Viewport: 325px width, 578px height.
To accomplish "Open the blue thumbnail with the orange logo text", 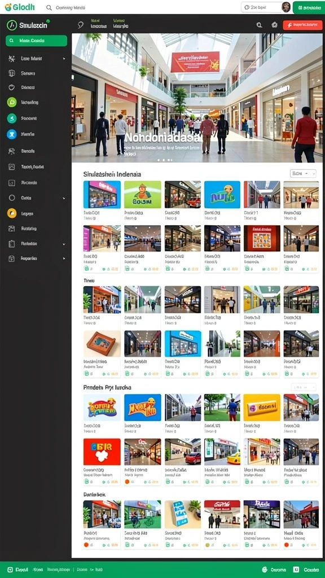I will click(x=143, y=408).
